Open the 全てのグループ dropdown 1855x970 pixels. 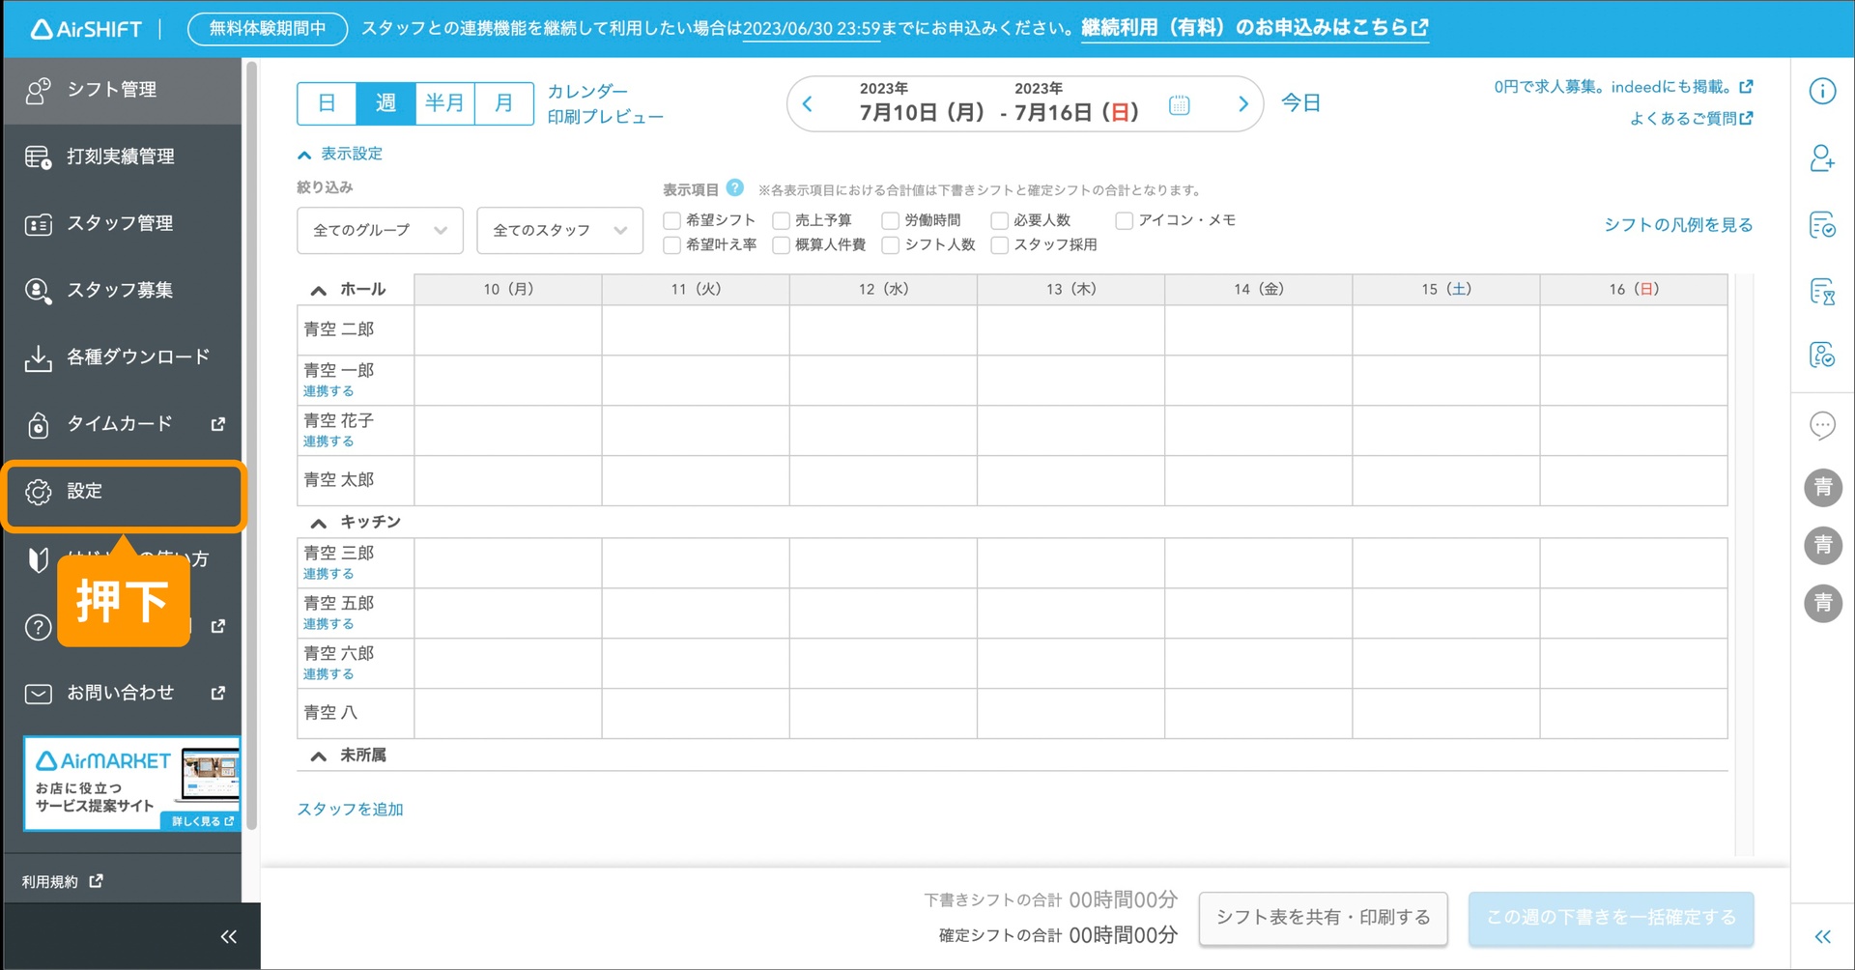tap(380, 230)
